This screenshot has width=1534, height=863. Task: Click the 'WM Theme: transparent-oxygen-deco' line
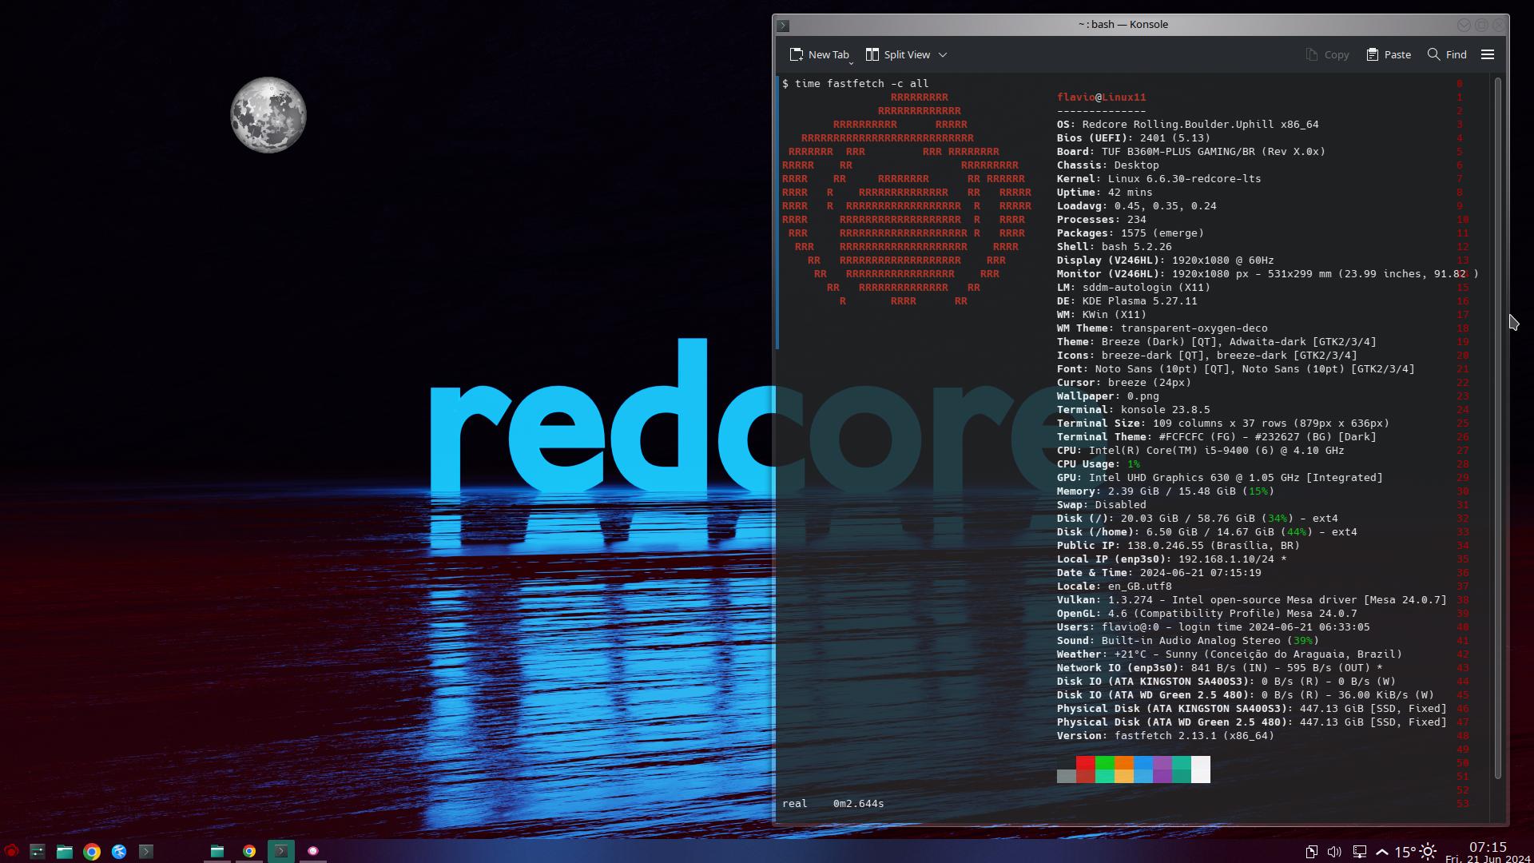tap(1162, 328)
